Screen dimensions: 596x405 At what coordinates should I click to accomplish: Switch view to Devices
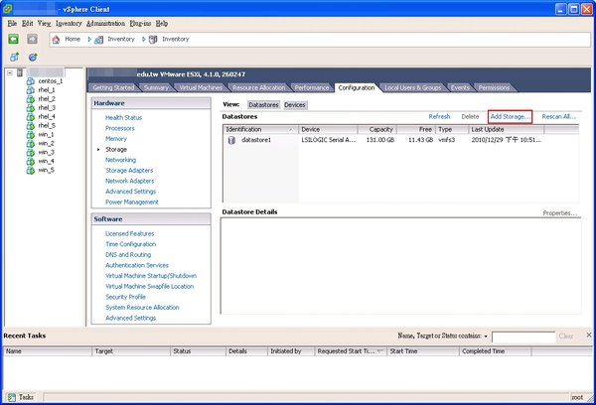pyautogui.click(x=295, y=105)
